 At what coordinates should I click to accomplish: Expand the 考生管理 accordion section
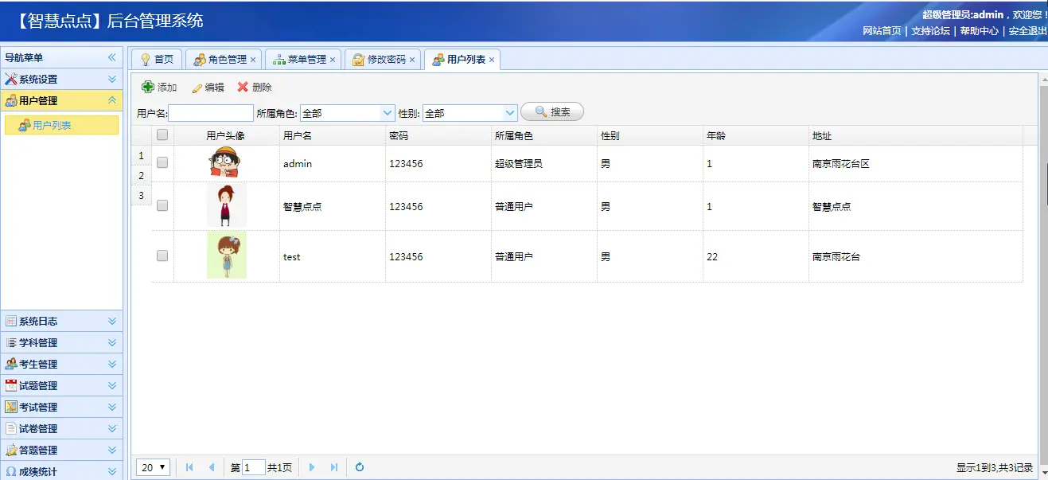(112, 365)
